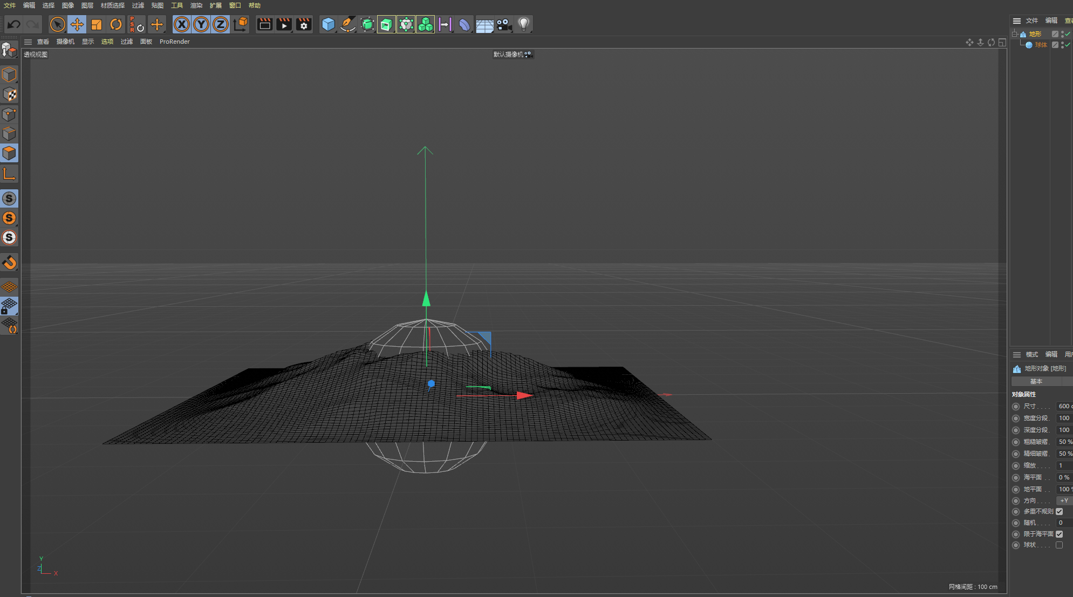Add a Light bulb object
The height and width of the screenshot is (597, 1073).
coord(523,24)
